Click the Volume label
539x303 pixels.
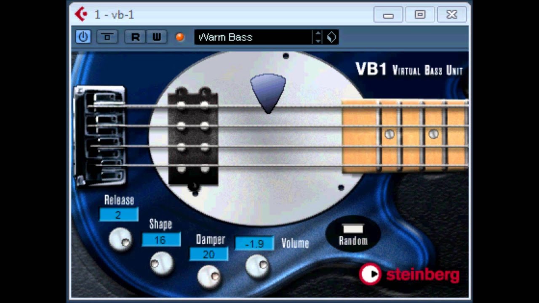coord(295,243)
